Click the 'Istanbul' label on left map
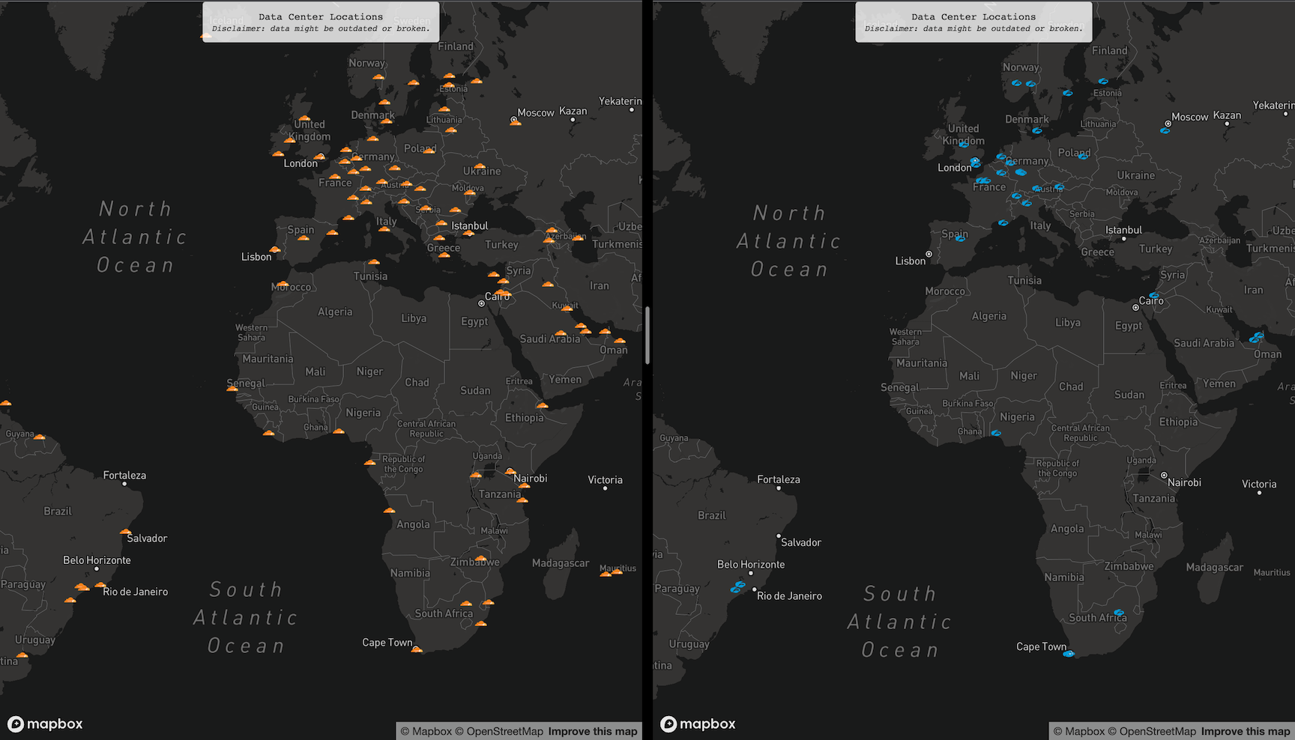 (469, 225)
